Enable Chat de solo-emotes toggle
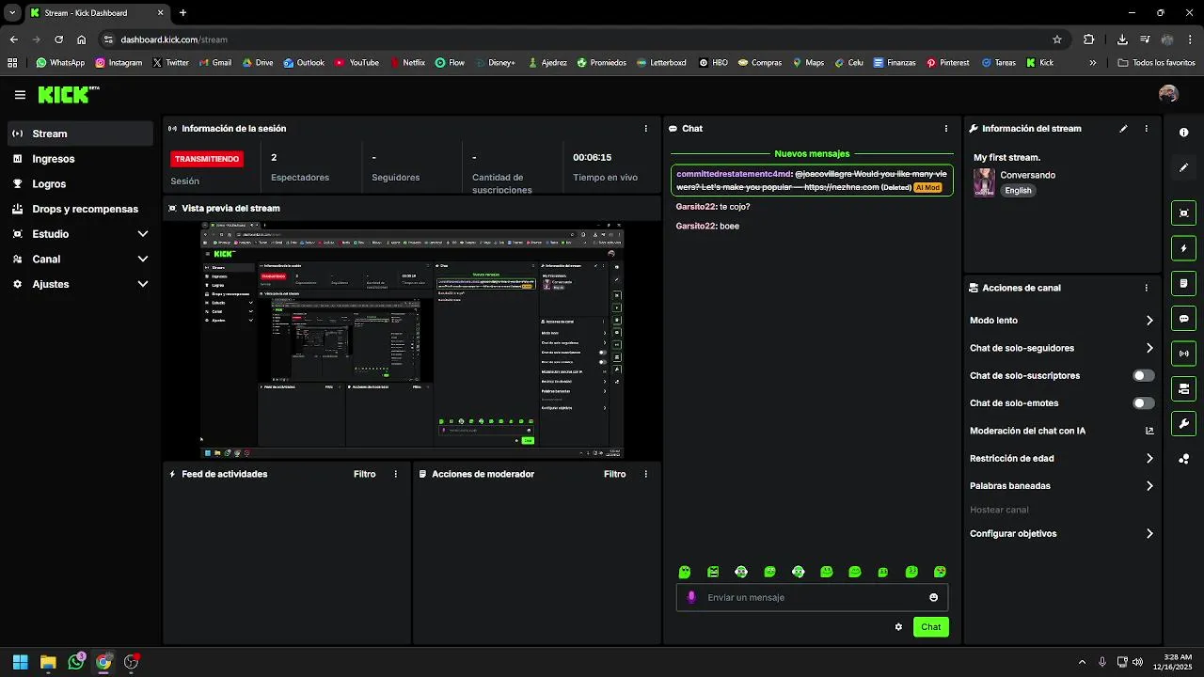Viewport: 1204px width, 677px height. tap(1143, 403)
